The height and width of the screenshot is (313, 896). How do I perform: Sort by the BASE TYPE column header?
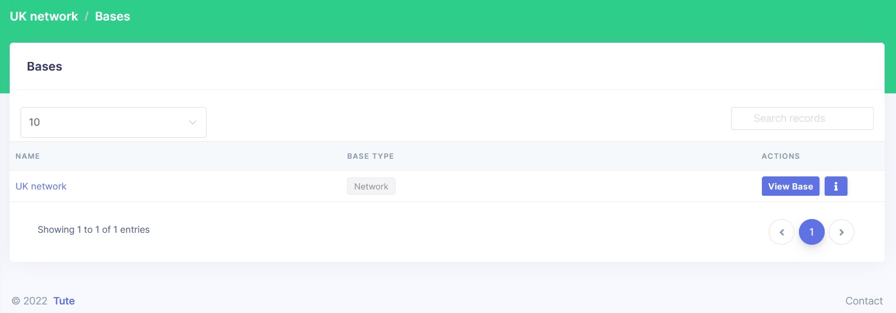tap(370, 156)
